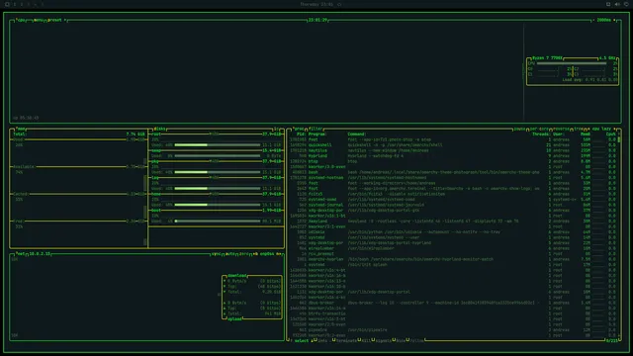Image resolution: width=633 pixels, height=356 pixels.
Task: Click the cpu box title label
Action: pos(20,20)
